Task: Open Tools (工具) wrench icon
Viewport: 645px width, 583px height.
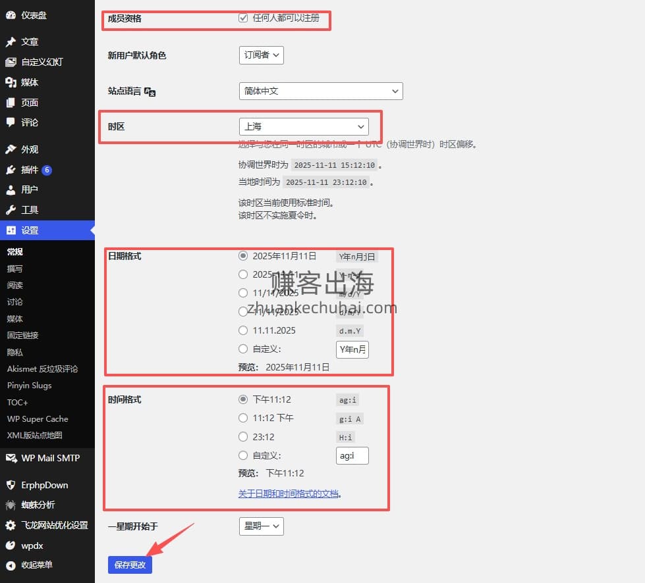Action: (11, 210)
